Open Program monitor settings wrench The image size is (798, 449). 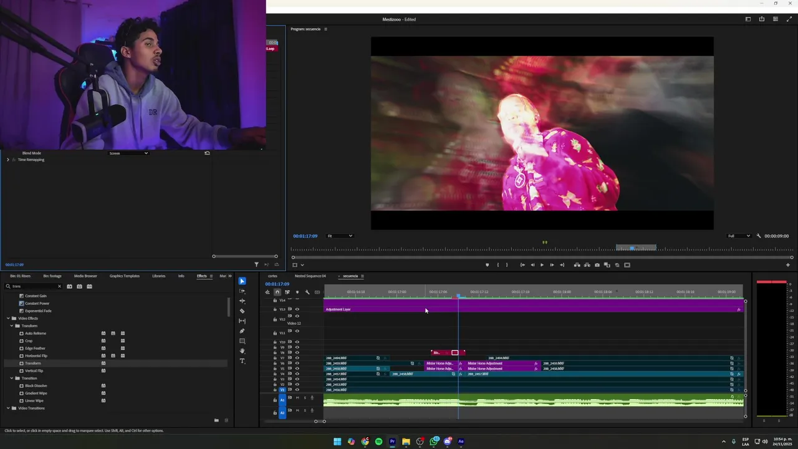(x=759, y=236)
